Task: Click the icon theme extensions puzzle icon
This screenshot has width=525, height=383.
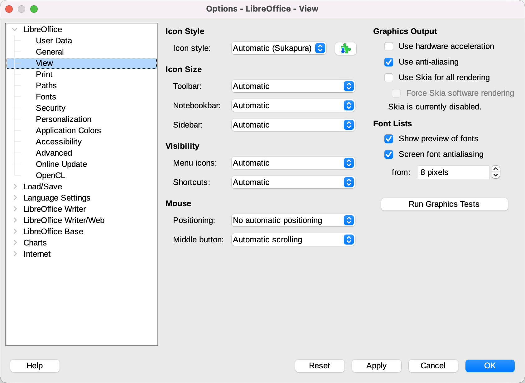Action: click(x=345, y=49)
